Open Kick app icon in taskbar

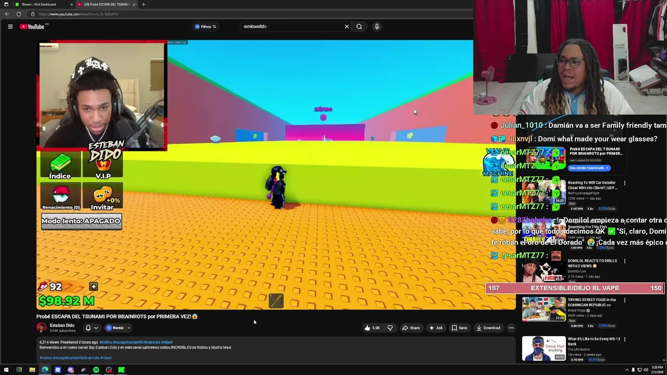click(121, 370)
